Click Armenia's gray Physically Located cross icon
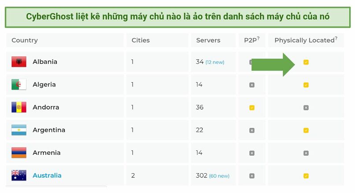This screenshot has height=193, width=355. click(306, 153)
